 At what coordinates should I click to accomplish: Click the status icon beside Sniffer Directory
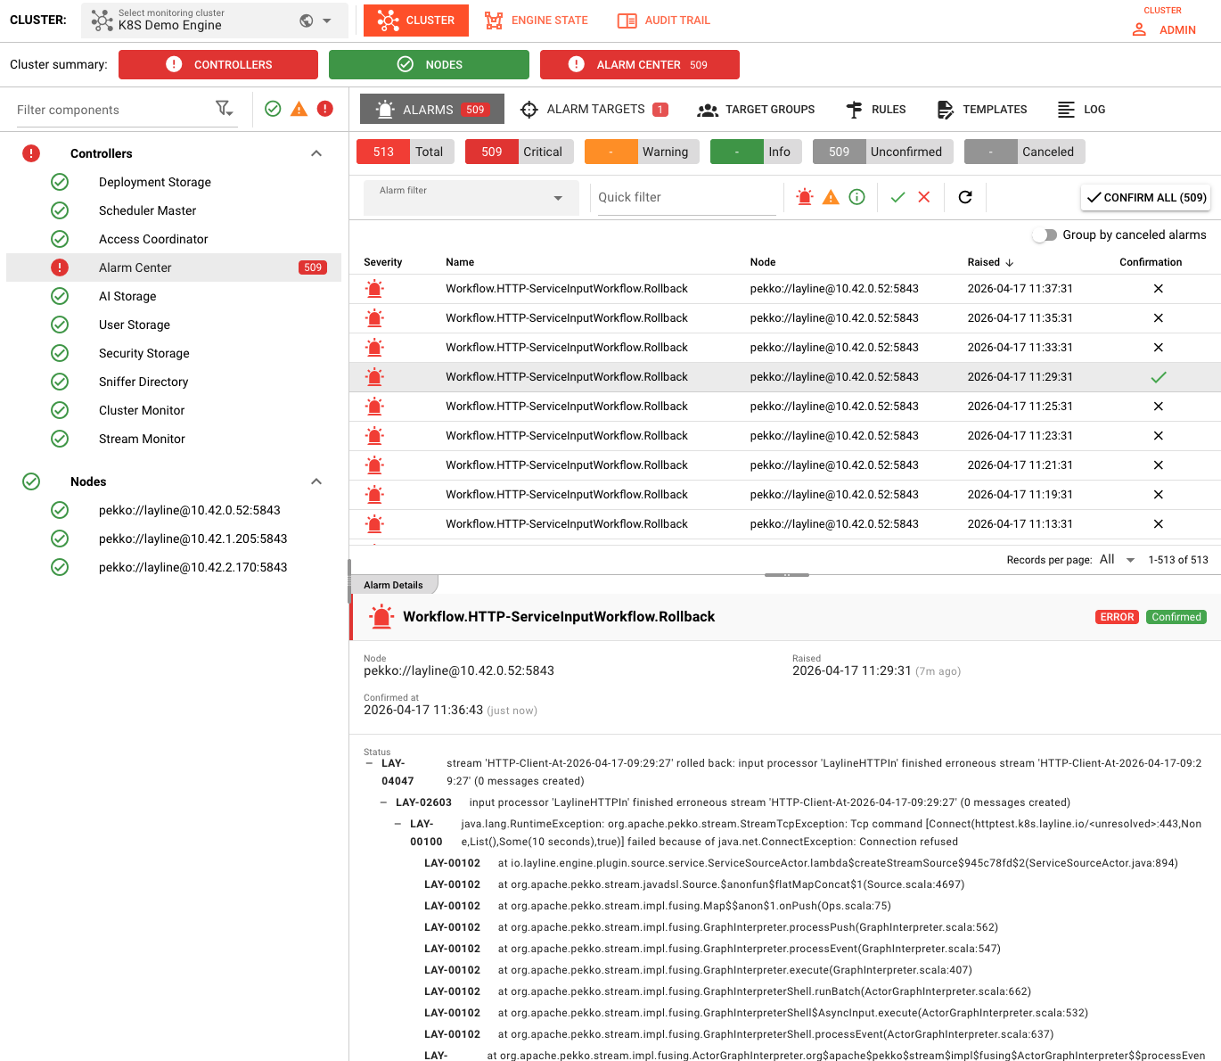point(60,382)
